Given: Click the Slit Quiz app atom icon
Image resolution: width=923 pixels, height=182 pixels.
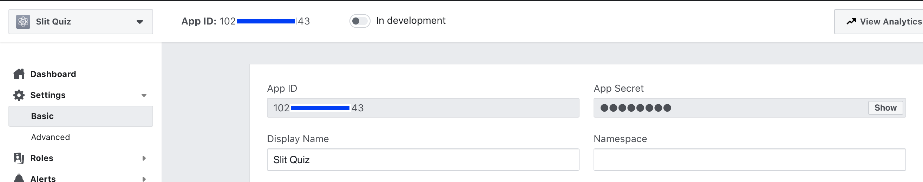Looking at the screenshot, I should (x=23, y=22).
